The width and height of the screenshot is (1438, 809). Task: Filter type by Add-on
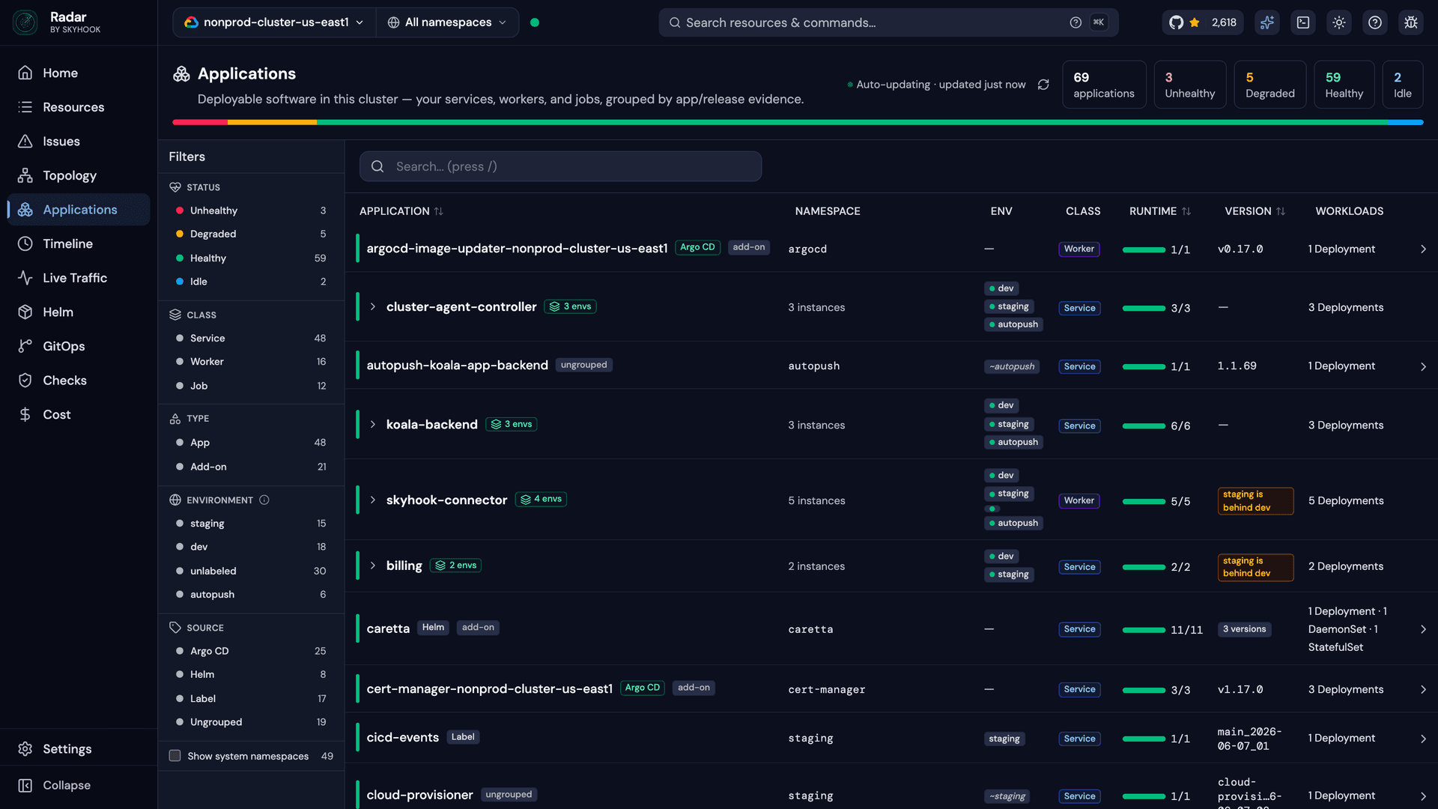coord(251,467)
